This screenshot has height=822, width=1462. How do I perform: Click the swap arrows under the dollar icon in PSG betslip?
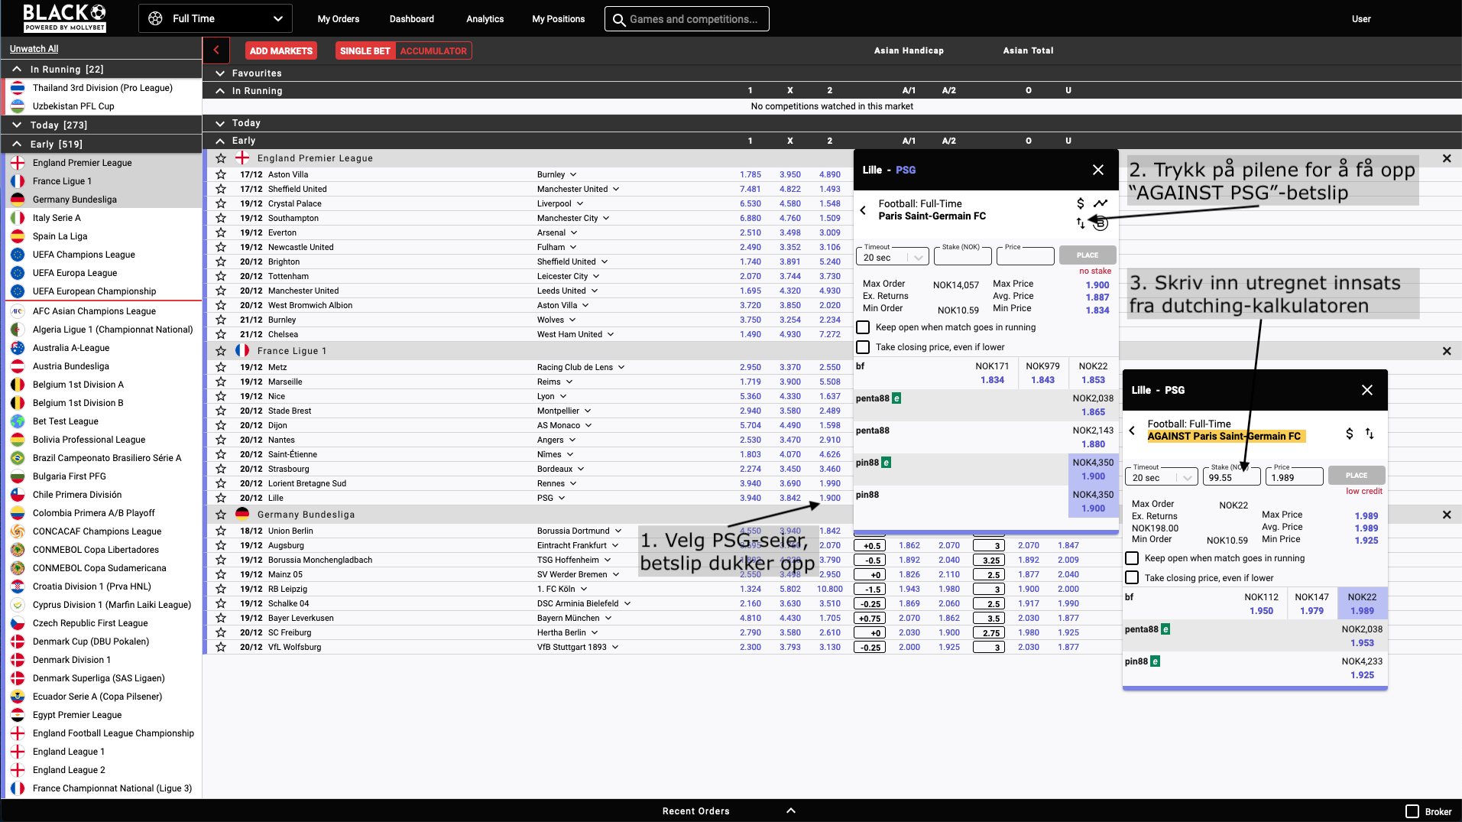tap(1081, 223)
